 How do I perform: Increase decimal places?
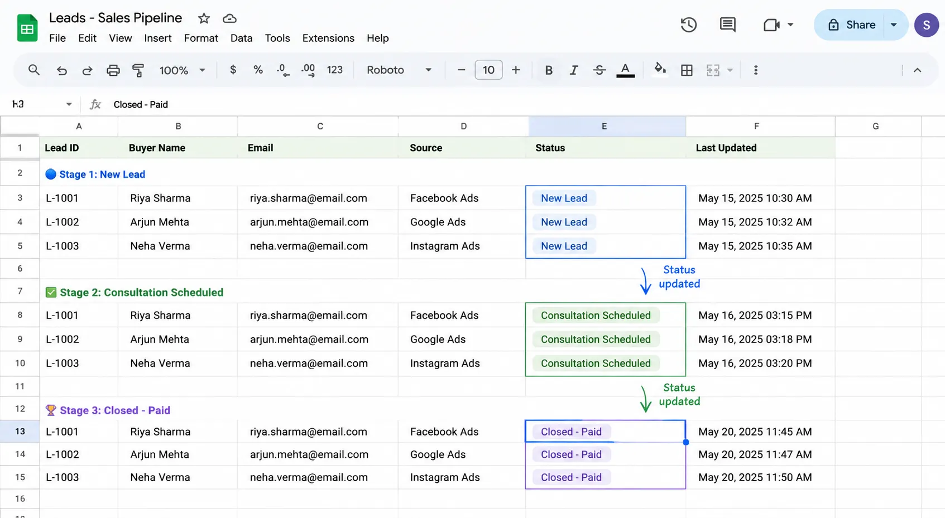pos(308,70)
